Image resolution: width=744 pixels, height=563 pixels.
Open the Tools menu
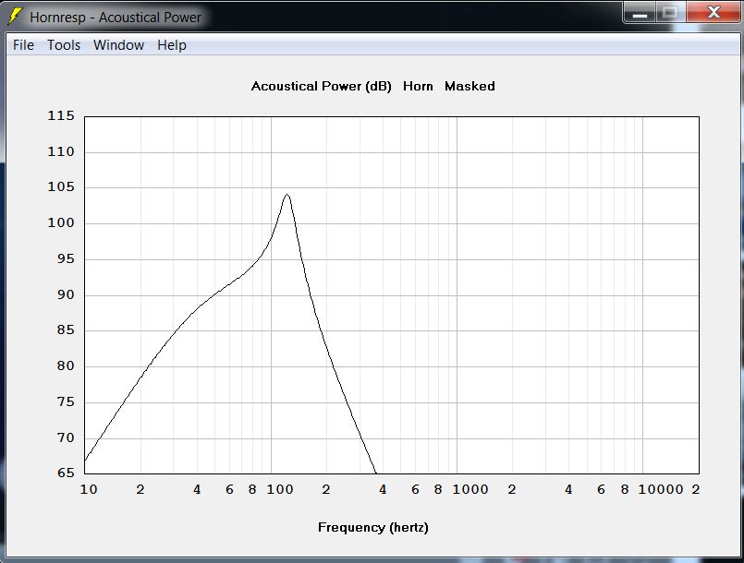click(64, 45)
